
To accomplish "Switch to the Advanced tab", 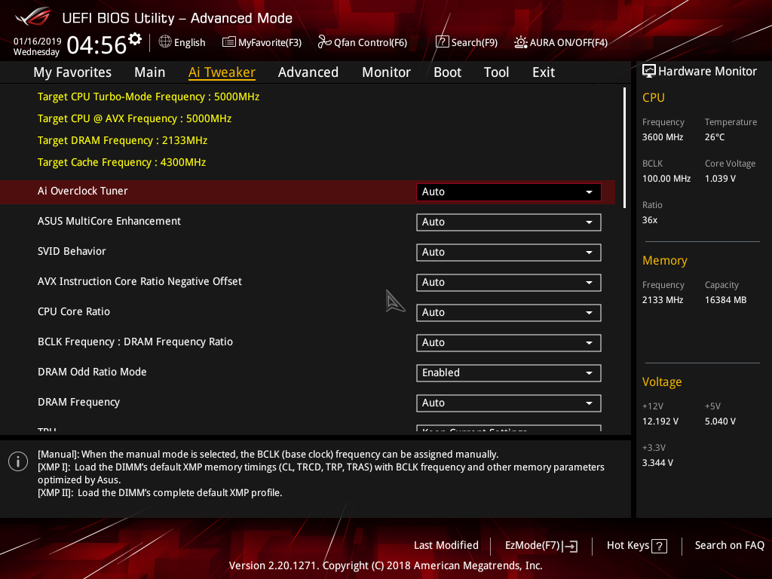I will (308, 72).
